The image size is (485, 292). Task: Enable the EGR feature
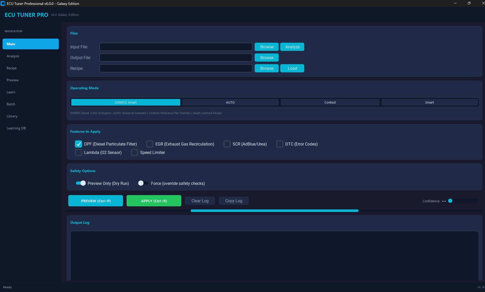click(x=150, y=144)
